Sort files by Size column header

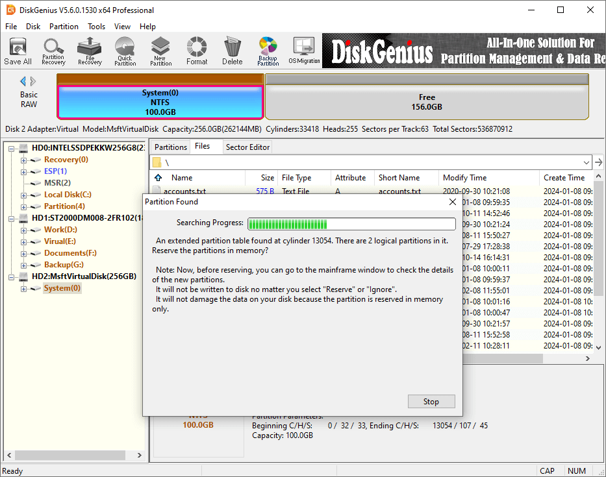pos(262,178)
